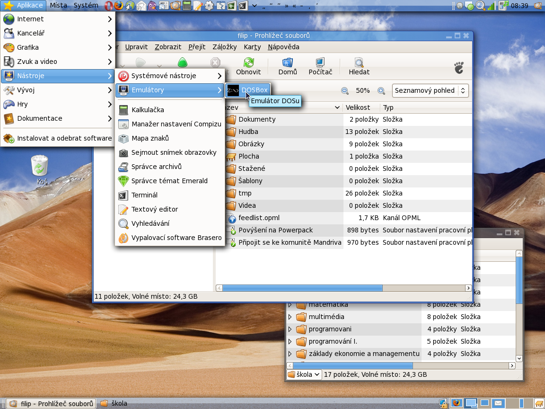Switch to workspace with mail envelope
Image resolution: width=545 pixels, height=409 pixels.
(x=498, y=403)
